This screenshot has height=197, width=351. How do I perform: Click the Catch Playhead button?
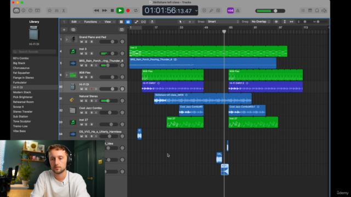coord(152,22)
